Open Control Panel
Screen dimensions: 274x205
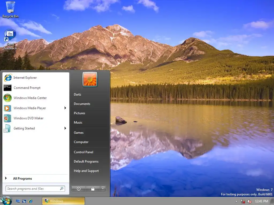click(x=83, y=152)
